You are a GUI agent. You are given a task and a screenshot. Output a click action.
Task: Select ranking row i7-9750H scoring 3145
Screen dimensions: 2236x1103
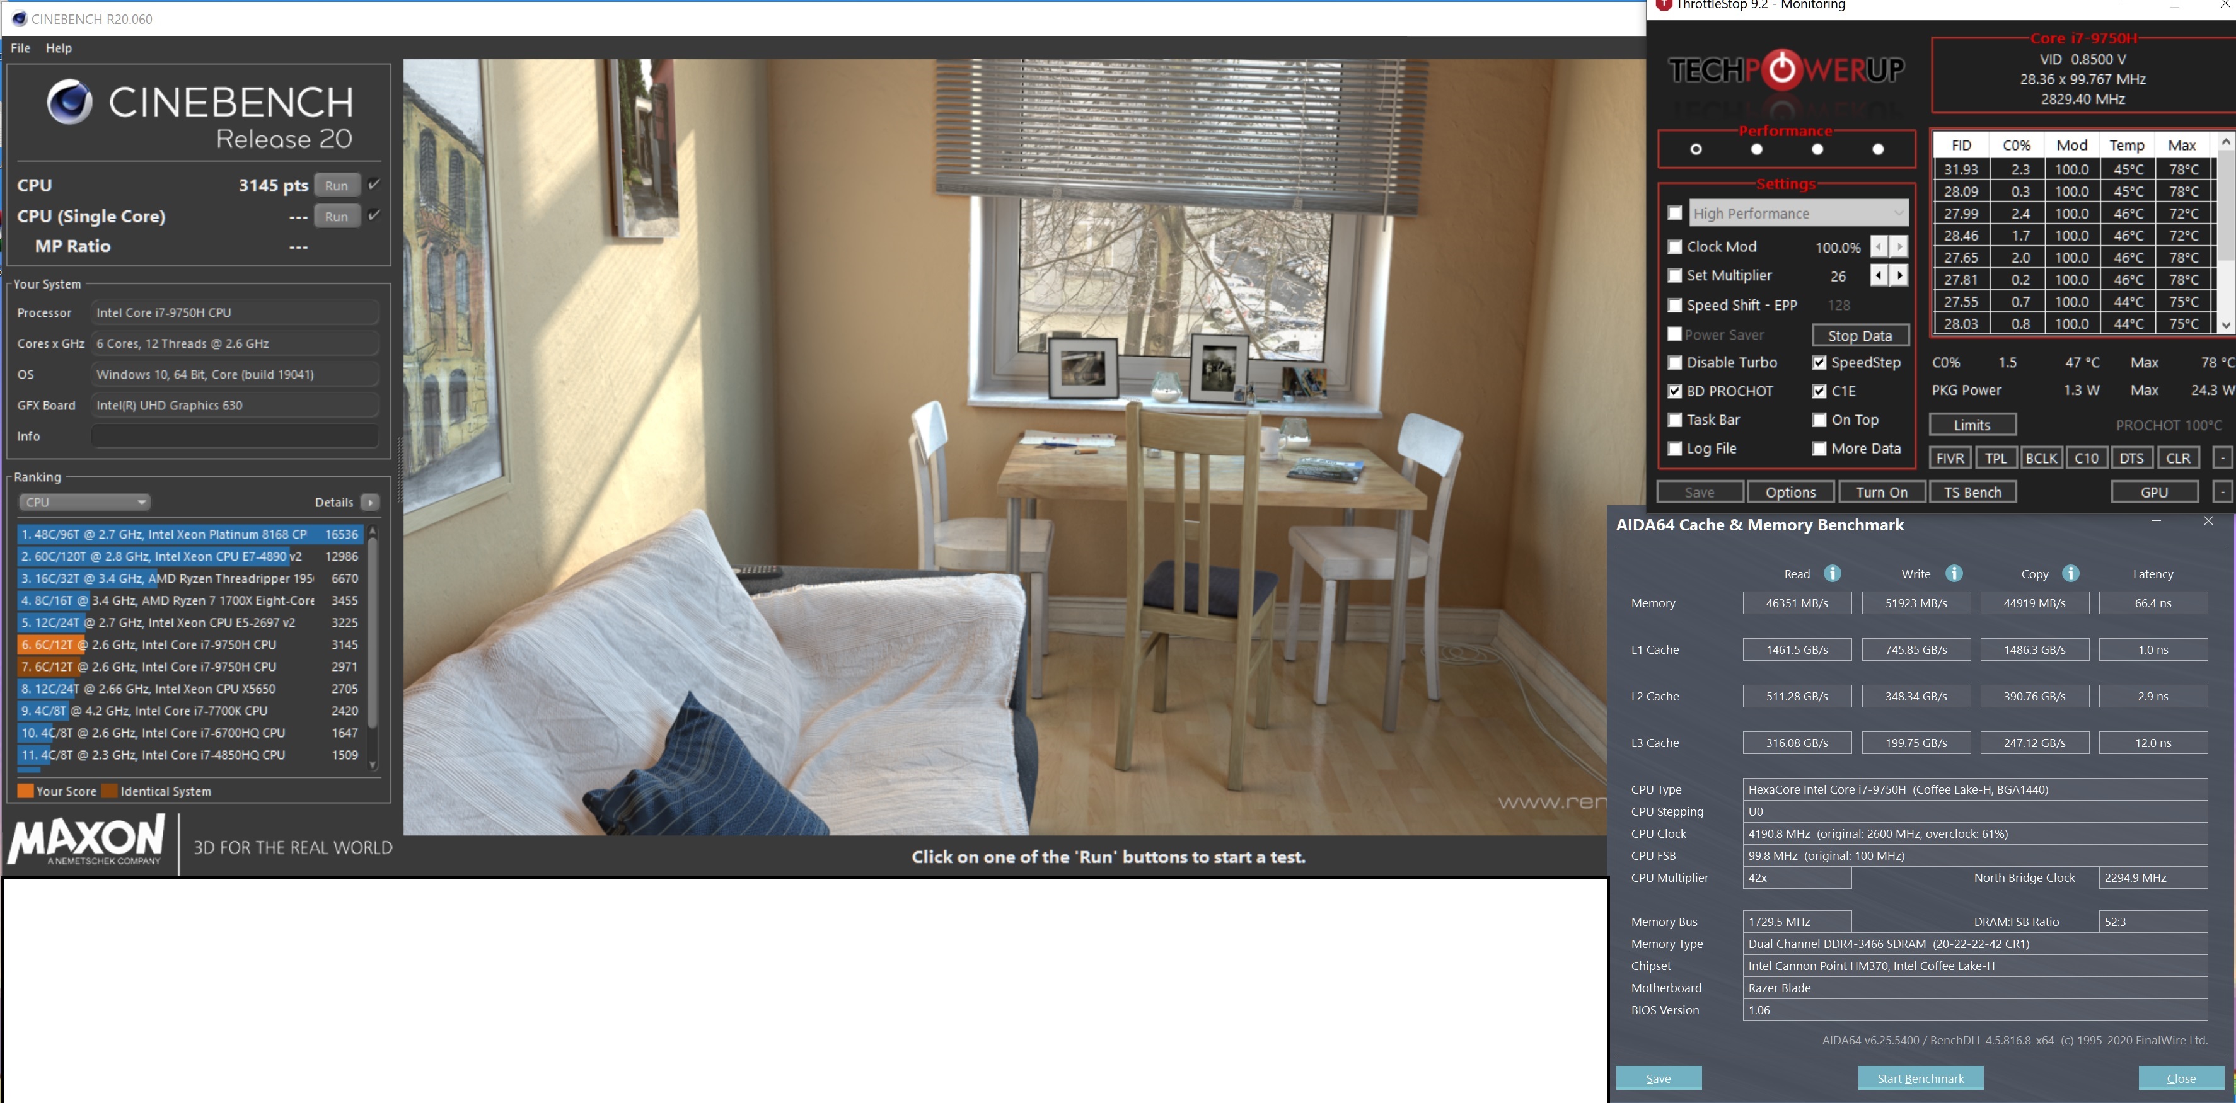click(x=189, y=644)
